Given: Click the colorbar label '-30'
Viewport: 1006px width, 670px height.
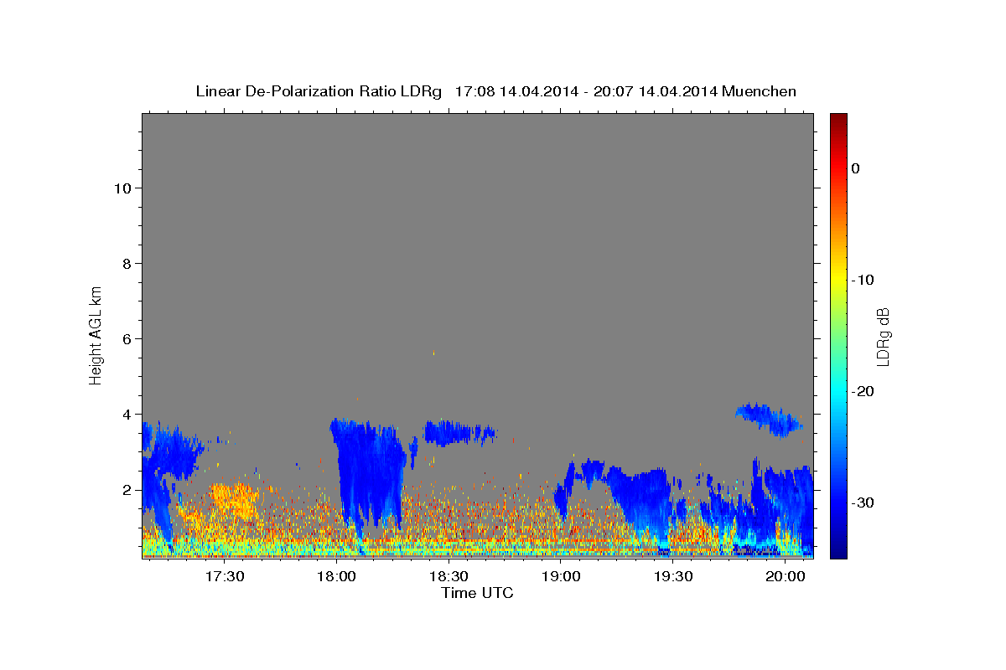Looking at the screenshot, I should 863,502.
